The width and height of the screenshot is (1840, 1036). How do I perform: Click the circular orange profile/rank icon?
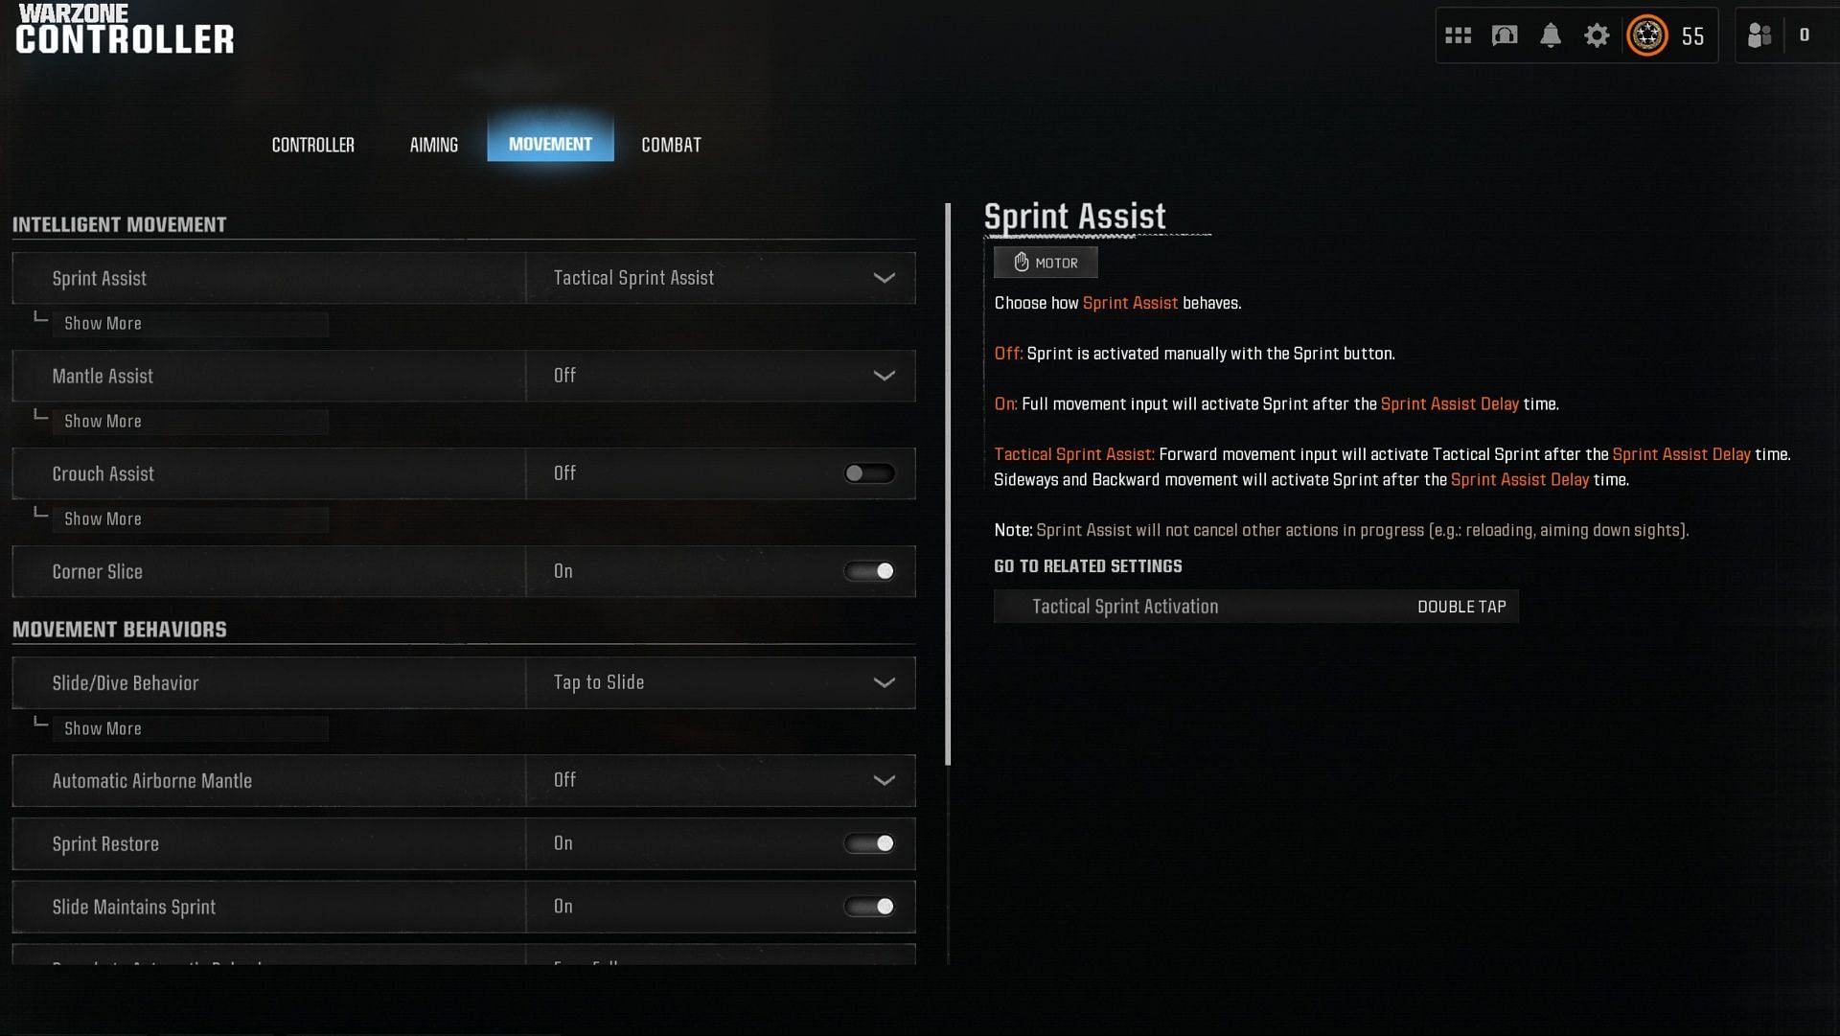[1646, 35]
